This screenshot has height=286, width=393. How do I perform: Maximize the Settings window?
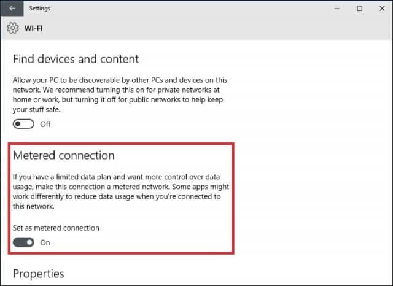tap(359, 9)
